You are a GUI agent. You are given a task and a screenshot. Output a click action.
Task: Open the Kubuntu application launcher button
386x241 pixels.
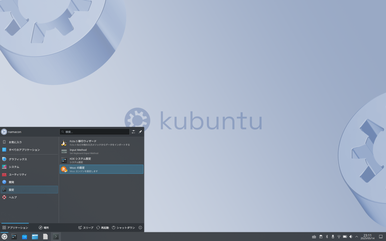pos(5,237)
